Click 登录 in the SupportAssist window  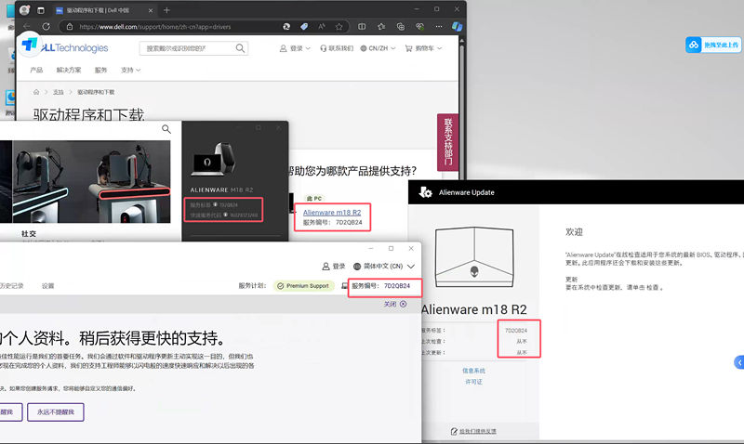[334, 267]
